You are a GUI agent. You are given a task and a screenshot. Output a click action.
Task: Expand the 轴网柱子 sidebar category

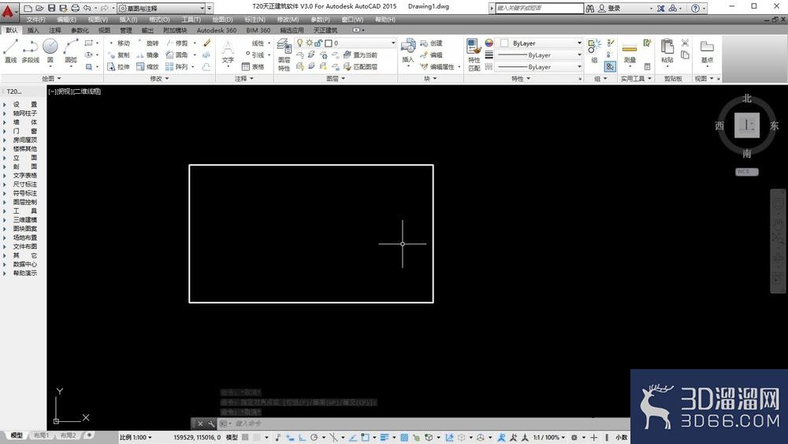(24, 113)
